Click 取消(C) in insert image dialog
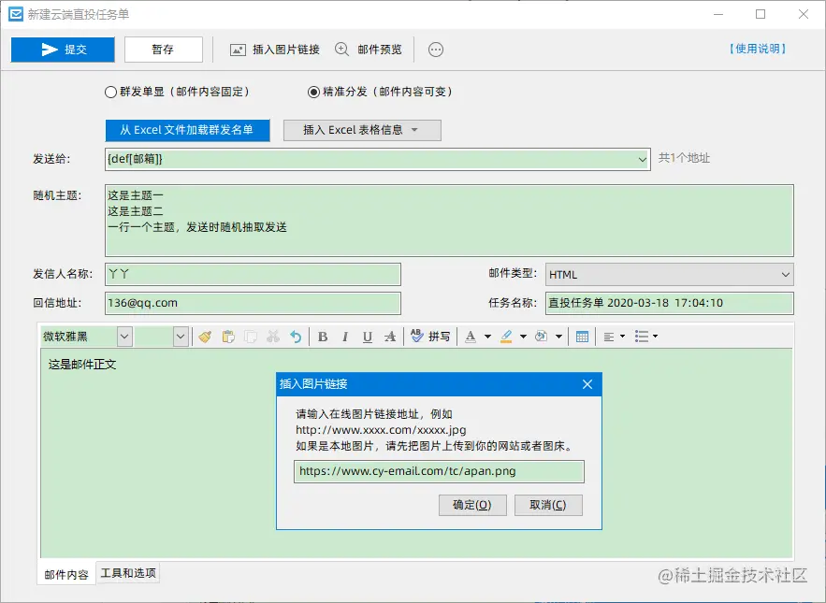The width and height of the screenshot is (826, 603). point(548,505)
